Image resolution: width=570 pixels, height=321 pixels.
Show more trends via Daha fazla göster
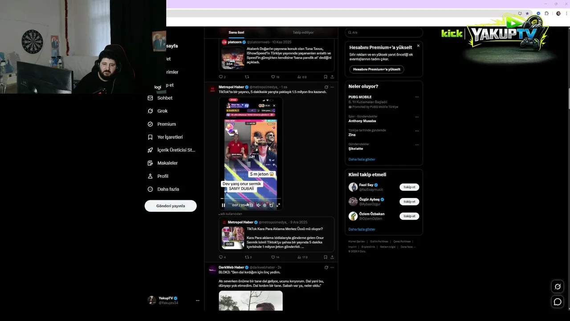click(x=362, y=159)
